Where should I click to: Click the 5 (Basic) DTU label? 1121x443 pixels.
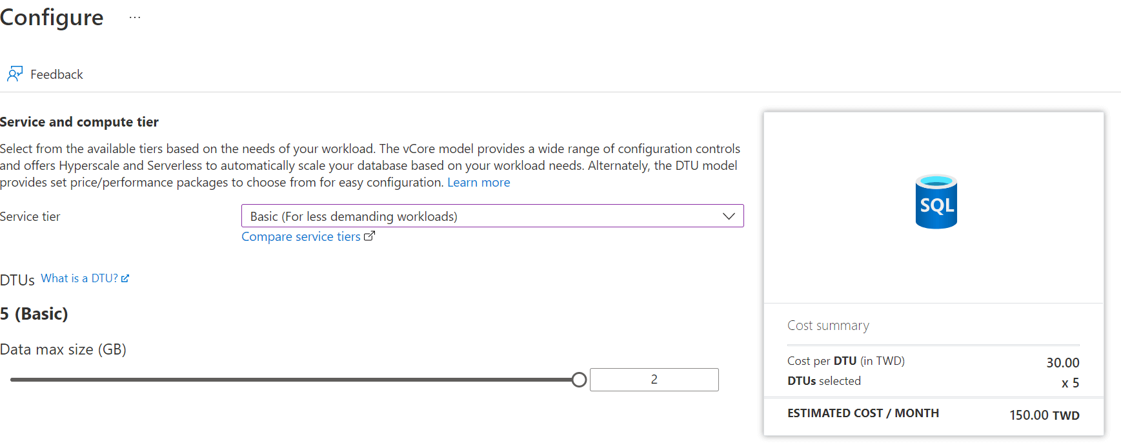34,314
